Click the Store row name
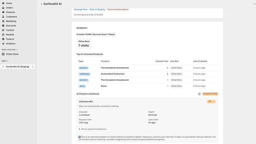256x144 pixels. (104, 86)
